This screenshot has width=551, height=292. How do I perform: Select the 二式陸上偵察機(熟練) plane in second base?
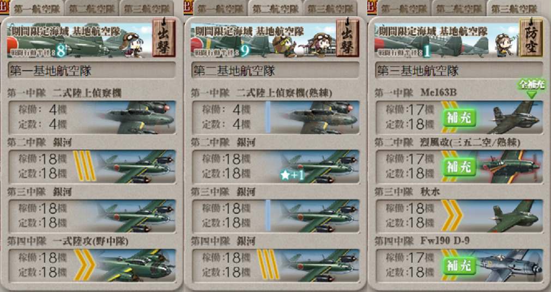320,117
